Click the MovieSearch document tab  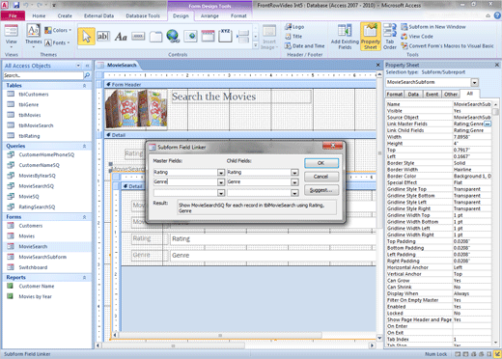coord(122,65)
